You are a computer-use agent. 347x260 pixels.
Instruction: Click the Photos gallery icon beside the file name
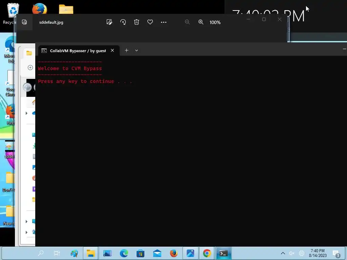pyautogui.click(x=24, y=22)
